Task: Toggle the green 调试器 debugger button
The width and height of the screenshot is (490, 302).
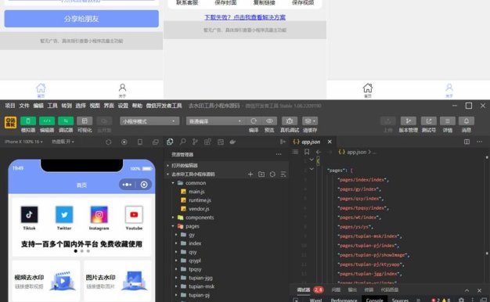Action: click(66, 120)
